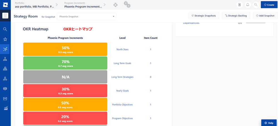Screen dimensions: 278x126
Task: Expand the Program Increment selector
Action: (83, 5)
